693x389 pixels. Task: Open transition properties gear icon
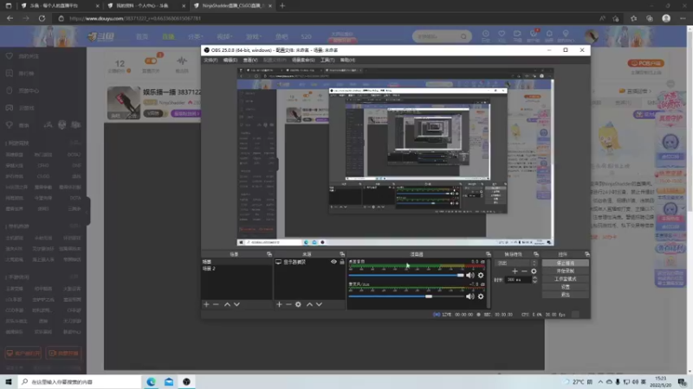coord(534,271)
